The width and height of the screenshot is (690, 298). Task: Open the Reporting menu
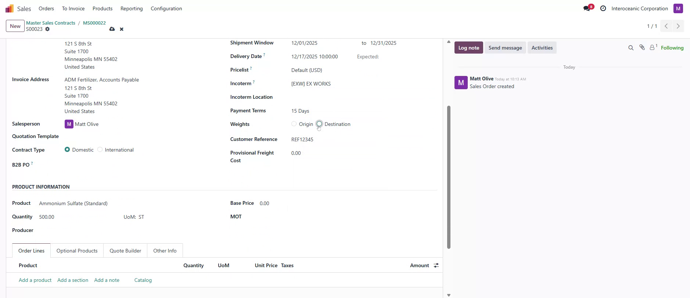(132, 8)
